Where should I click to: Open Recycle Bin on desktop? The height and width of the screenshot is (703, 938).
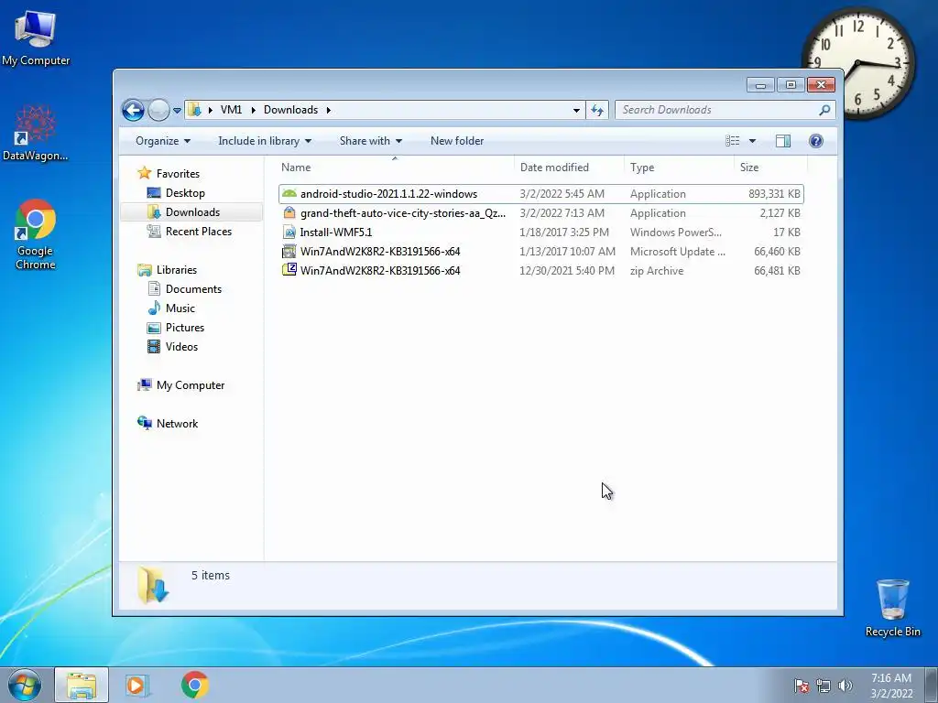[892, 608]
